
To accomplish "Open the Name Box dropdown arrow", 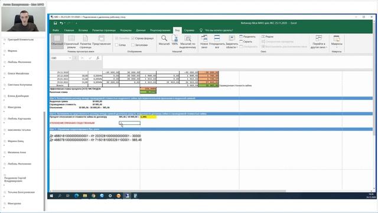I will (70, 58).
